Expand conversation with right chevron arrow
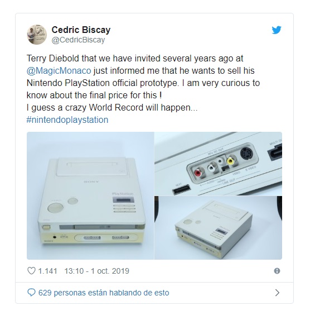This screenshot has width=315, height=315. coord(277,293)
